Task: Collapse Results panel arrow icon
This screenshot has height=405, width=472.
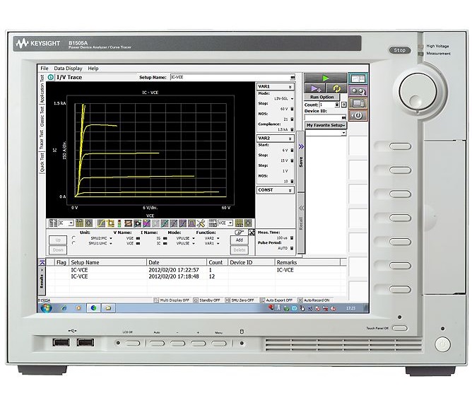Action: coord(42,262)
